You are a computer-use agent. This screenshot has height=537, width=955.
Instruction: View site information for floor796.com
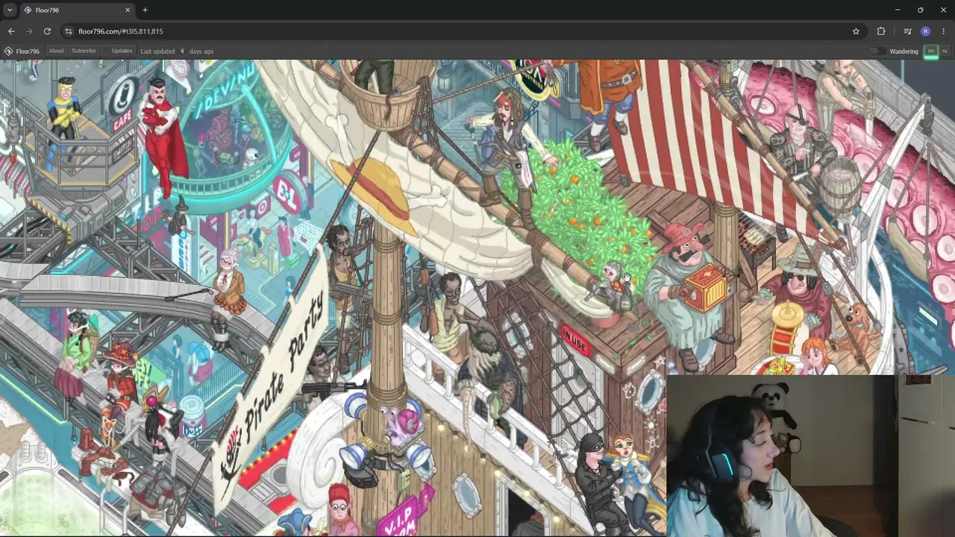[x=68, y=31]
